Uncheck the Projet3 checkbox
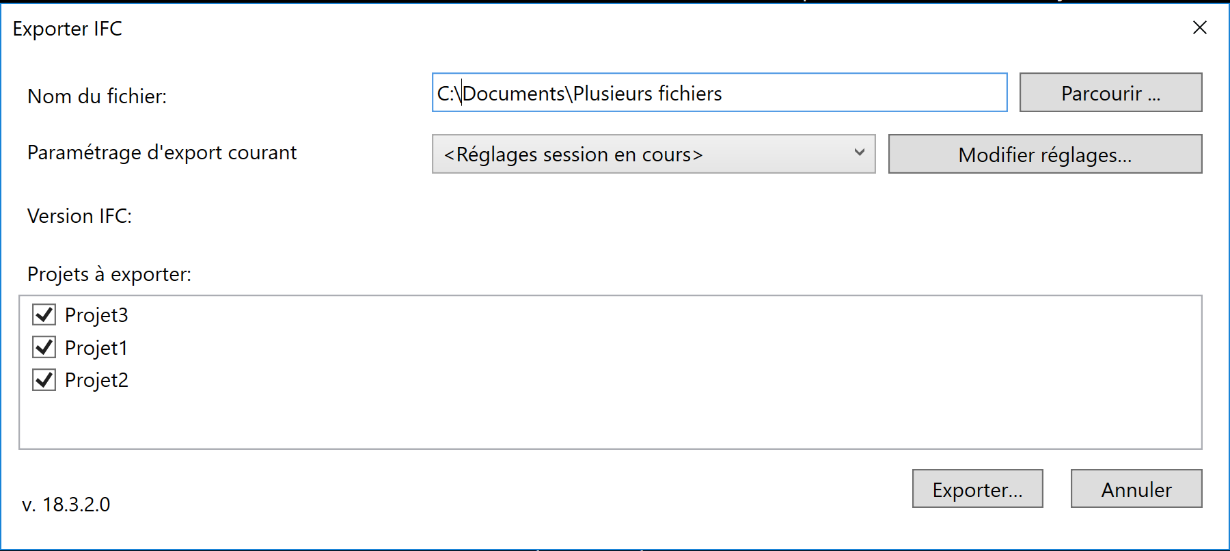Image resolution: width=1230 pixels, height=551 pixels. pyautogui.click(x=44, y=314)
